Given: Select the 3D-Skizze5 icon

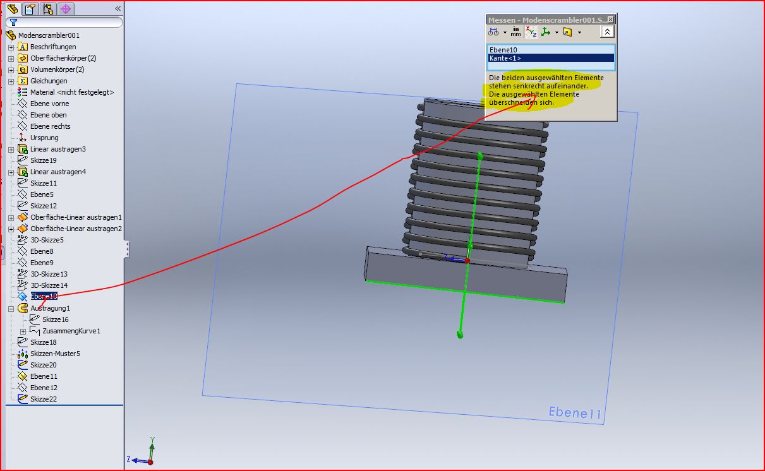Looking at the screenshot, I should pyautogui.click(x=23, y=240).
